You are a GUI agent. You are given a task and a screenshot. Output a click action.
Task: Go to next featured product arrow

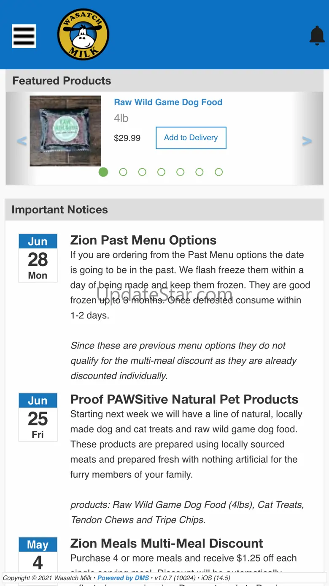[307, 141]
